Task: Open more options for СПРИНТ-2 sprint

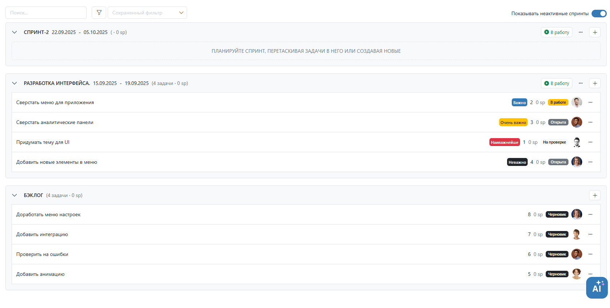Action: [581, 32]
